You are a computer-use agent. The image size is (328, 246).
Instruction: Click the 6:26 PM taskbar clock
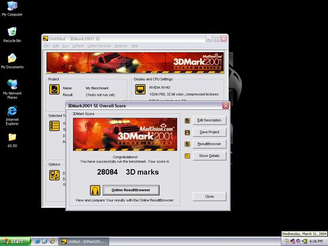coord(316,241)
